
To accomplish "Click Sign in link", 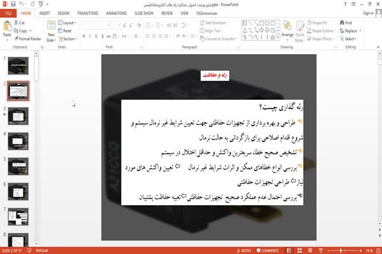I will point(369,13).
